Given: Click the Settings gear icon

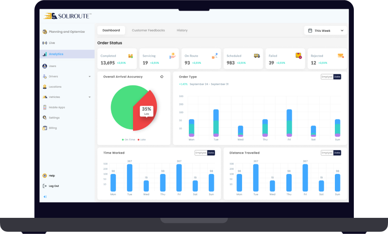Looking at the screenshot, I should [45, 118].
